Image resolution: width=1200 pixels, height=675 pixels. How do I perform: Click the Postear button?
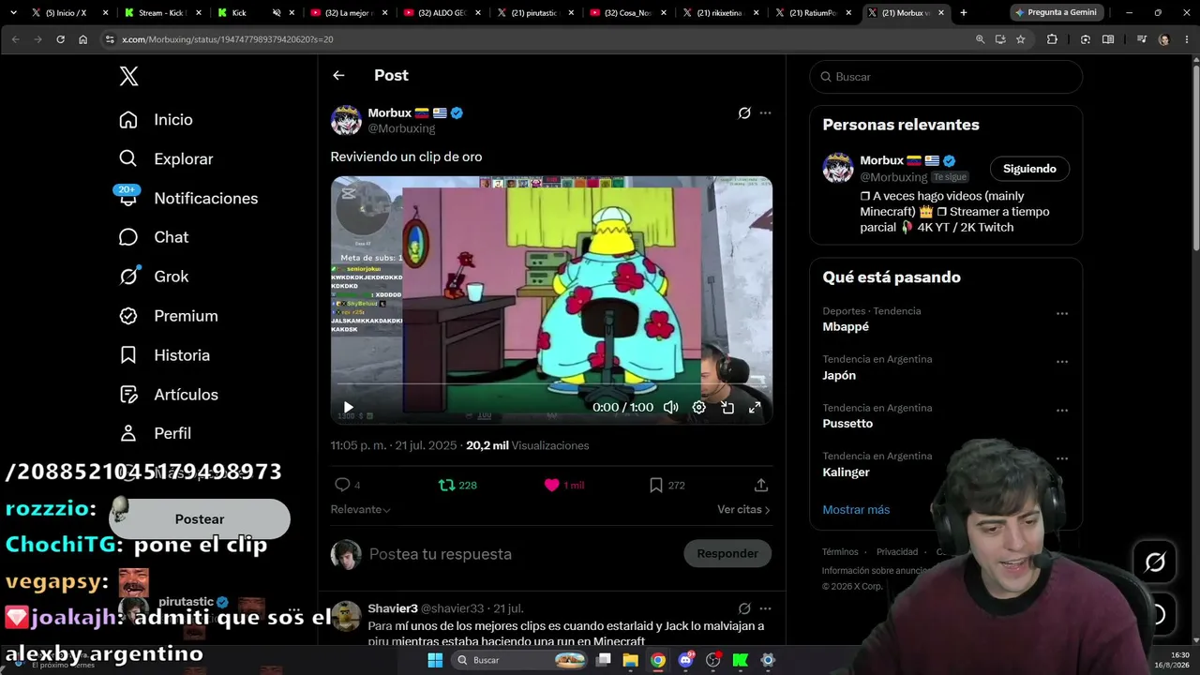200,519
